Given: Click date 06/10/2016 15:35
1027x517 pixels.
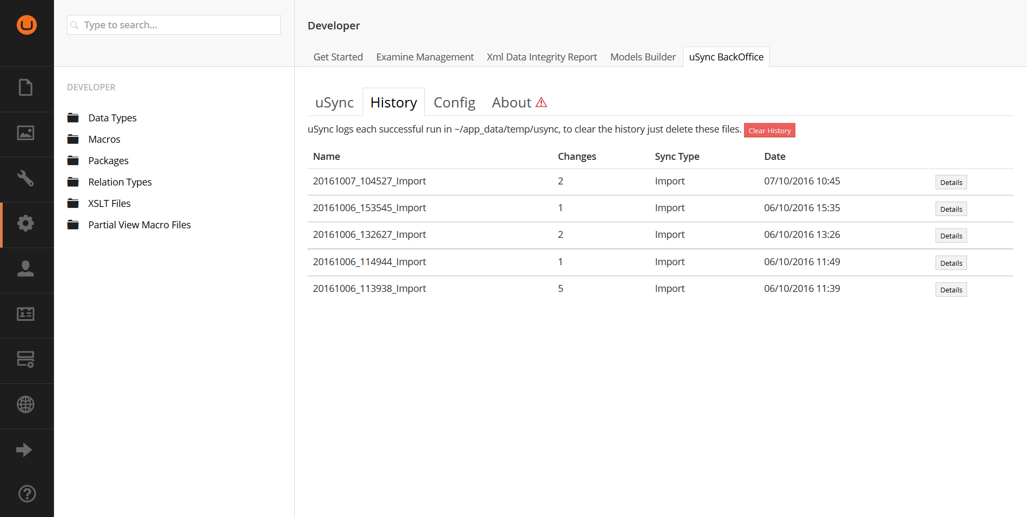Looking at the screenshot, I should click(x=802, y=208).
